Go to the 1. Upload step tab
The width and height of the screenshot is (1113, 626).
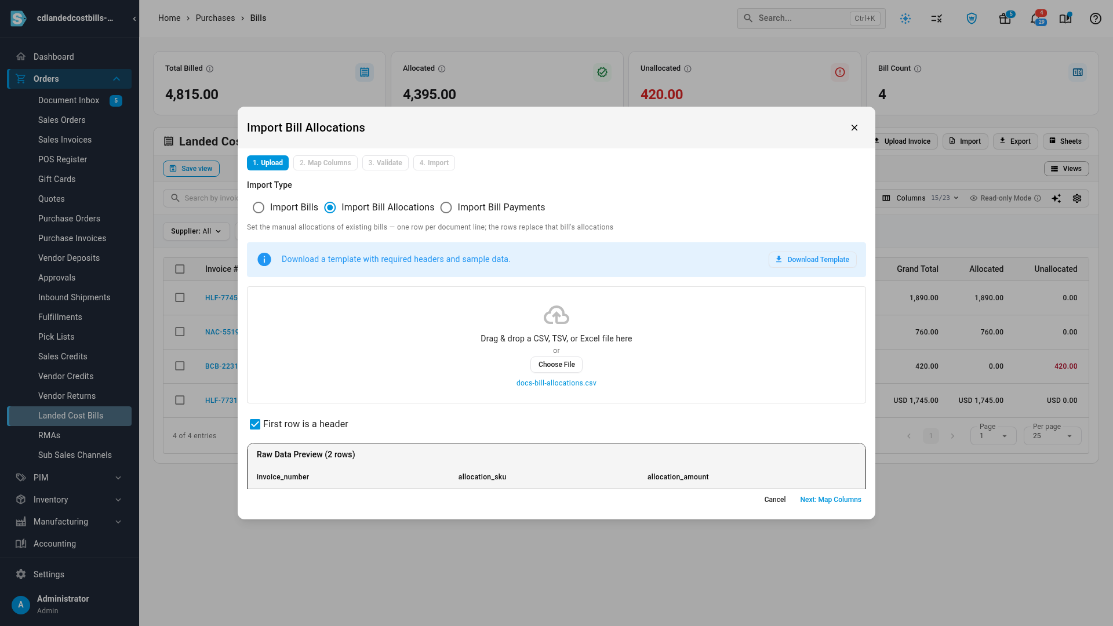[x=268, y=163]
